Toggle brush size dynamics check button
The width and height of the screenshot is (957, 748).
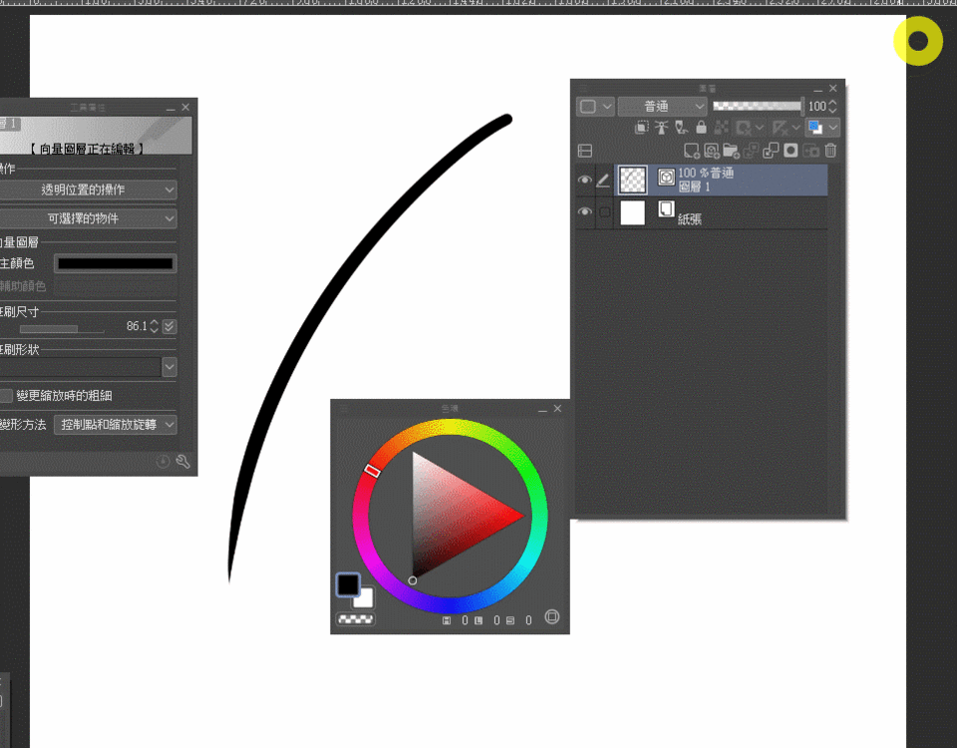pos(169,327)
